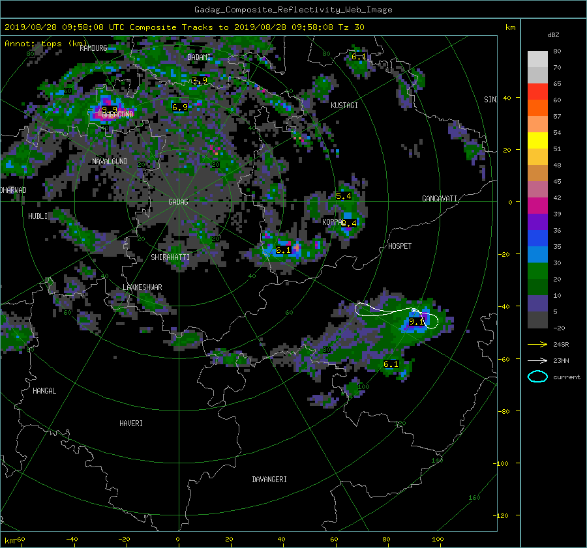Click the 160 range ring label
Image resolution: width=587 pixels, height=548 pixels.
474,498
